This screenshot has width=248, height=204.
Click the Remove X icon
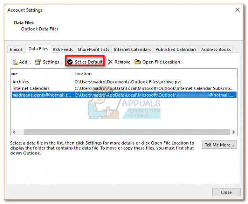(110, 62)
